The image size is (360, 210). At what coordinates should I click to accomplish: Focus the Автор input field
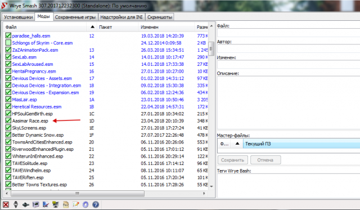pos(289,49)
